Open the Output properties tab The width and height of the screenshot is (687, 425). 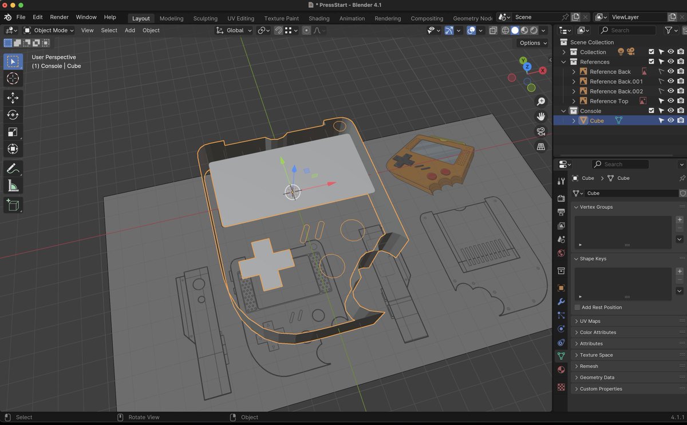[x=561, y=212]
